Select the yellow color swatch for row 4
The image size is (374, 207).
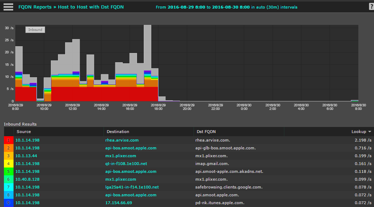click(9, 164)
